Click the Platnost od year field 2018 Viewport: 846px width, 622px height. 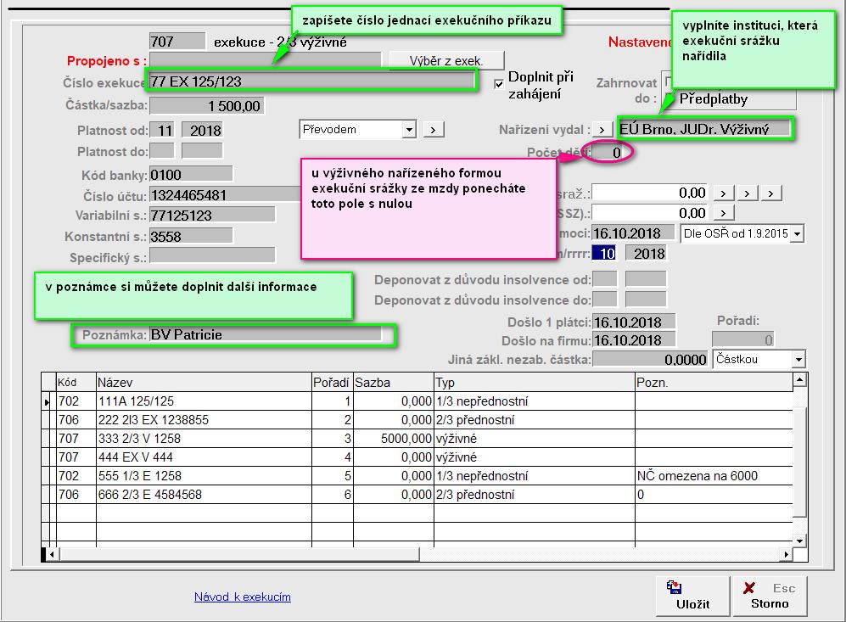point(202,130)
